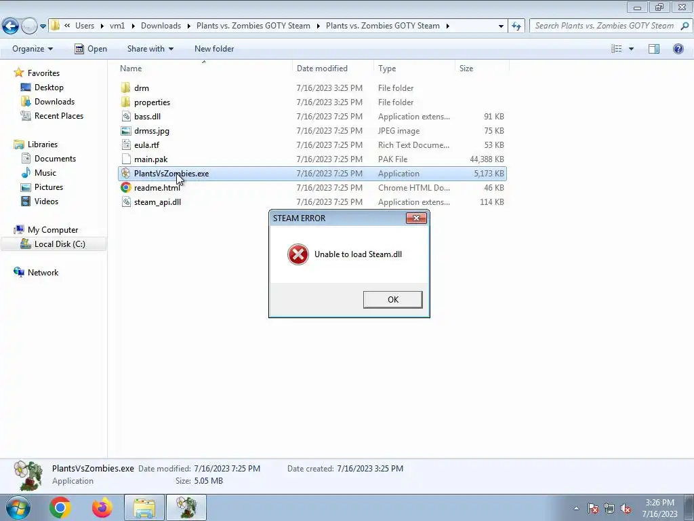Image resolution: width=694 pixels, height=521 pixels.
Task: Select Local Disk (C:) drive
Action: pyautogui.click(x=60, y=244)
